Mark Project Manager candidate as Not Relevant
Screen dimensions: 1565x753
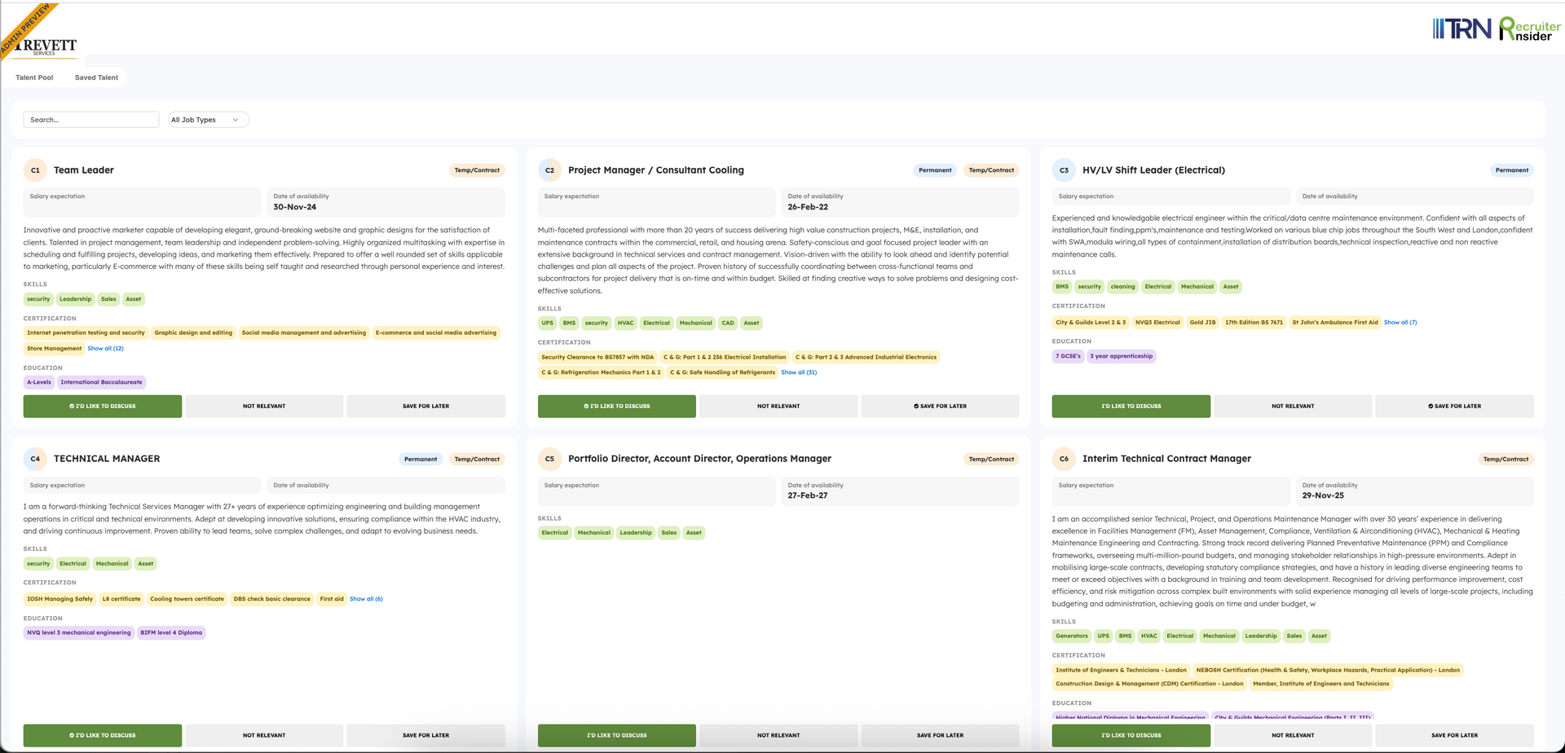(x=778, y=406)
